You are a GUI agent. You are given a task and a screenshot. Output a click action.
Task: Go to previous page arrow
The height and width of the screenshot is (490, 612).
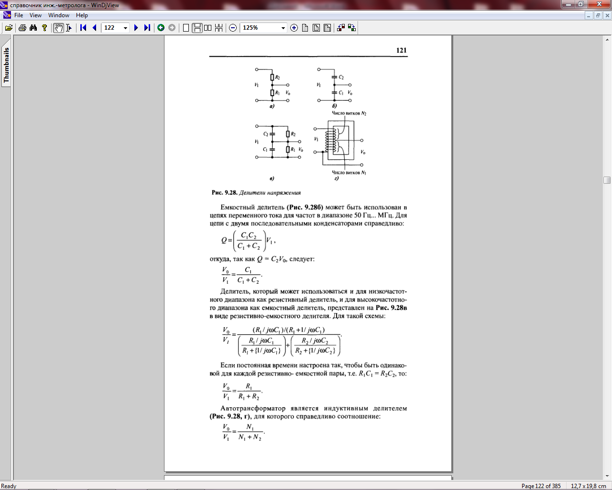[x=94, y=28]
